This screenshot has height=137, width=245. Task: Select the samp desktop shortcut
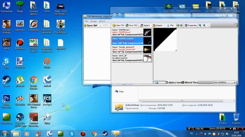click(x=7, y=44)
